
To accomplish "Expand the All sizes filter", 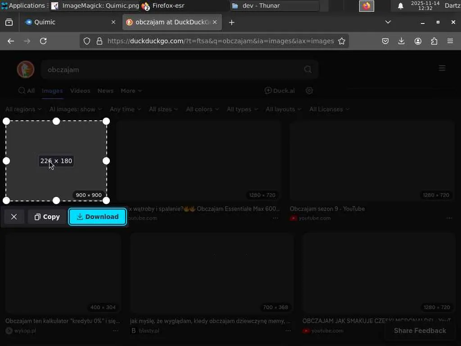I will [x=163, y=109].
